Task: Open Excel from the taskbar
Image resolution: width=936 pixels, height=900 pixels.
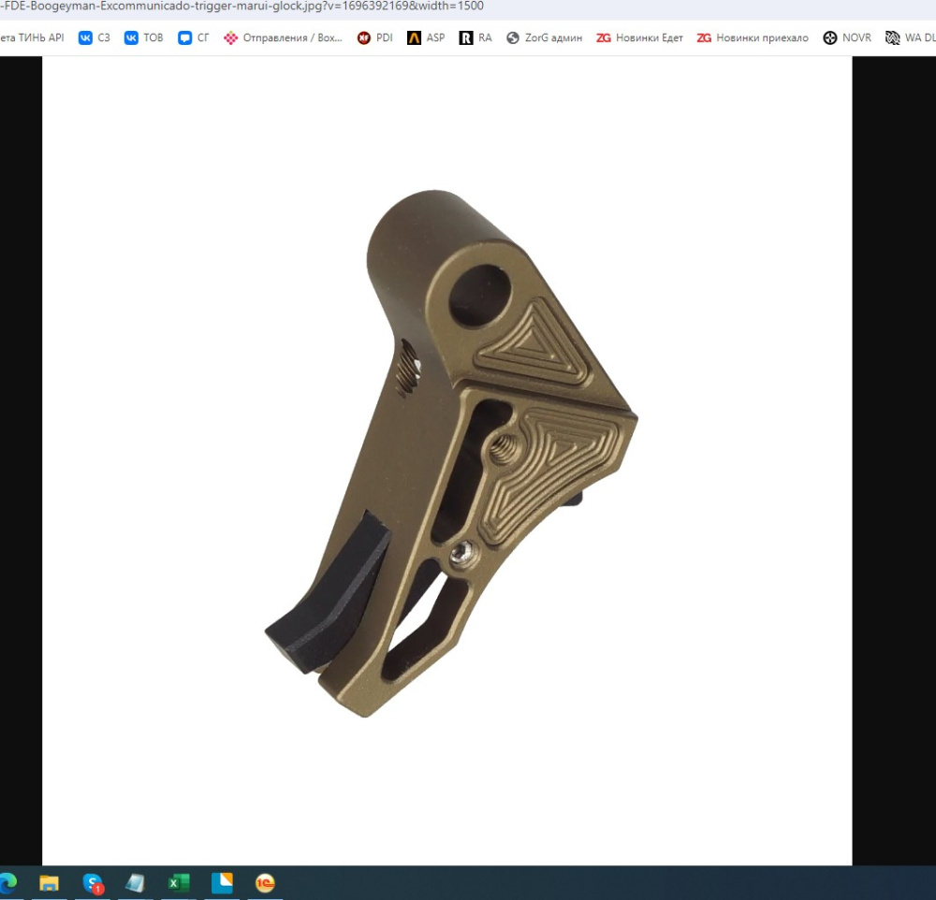Action: tap(179, 883)
